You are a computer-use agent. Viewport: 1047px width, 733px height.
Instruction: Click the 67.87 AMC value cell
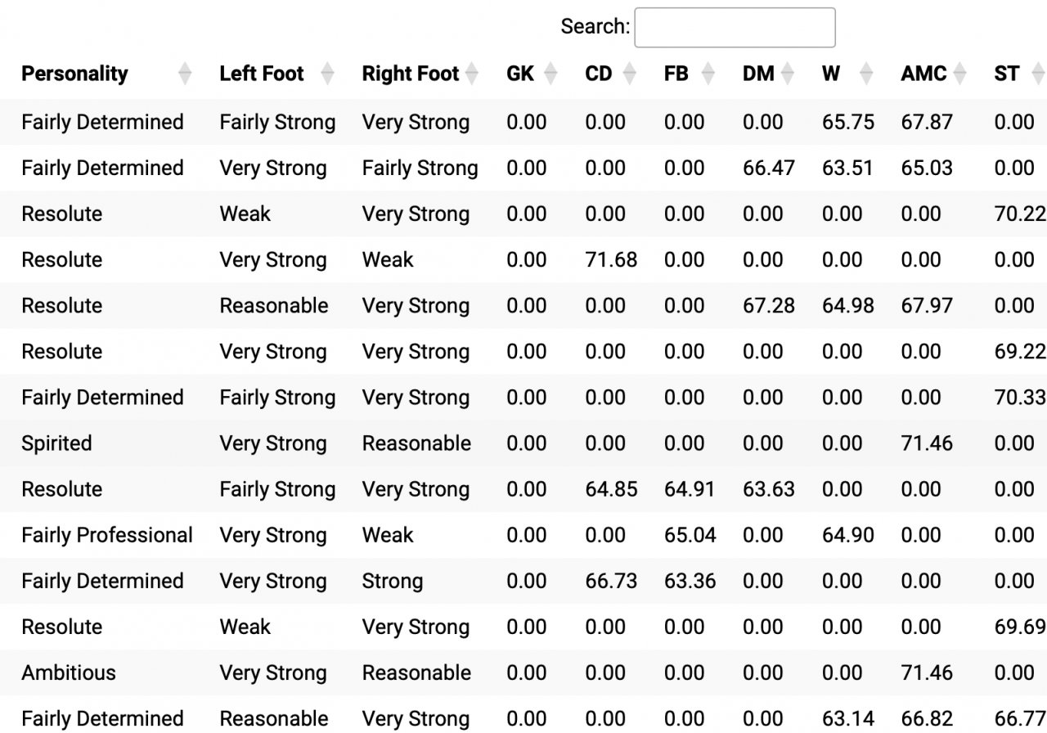[x=927, y=123]
